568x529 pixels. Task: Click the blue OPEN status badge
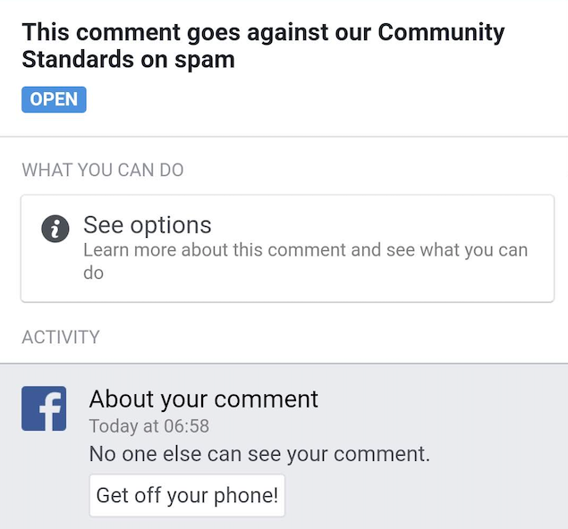pos(54,99)
